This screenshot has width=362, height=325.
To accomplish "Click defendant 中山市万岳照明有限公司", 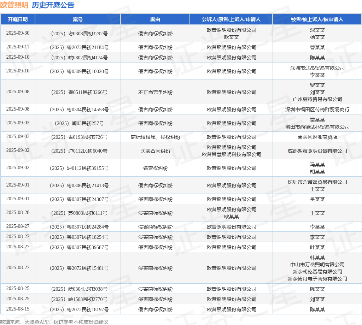I will 317,265.
